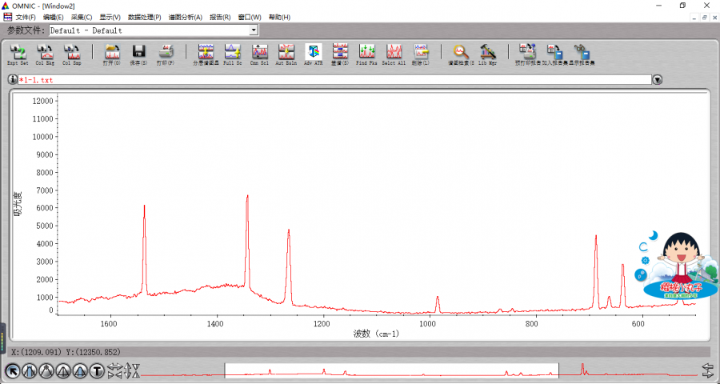Click horizontal contract arrows icon
The height and width of the screenshot is (384, 720).
tap(114, 375)
